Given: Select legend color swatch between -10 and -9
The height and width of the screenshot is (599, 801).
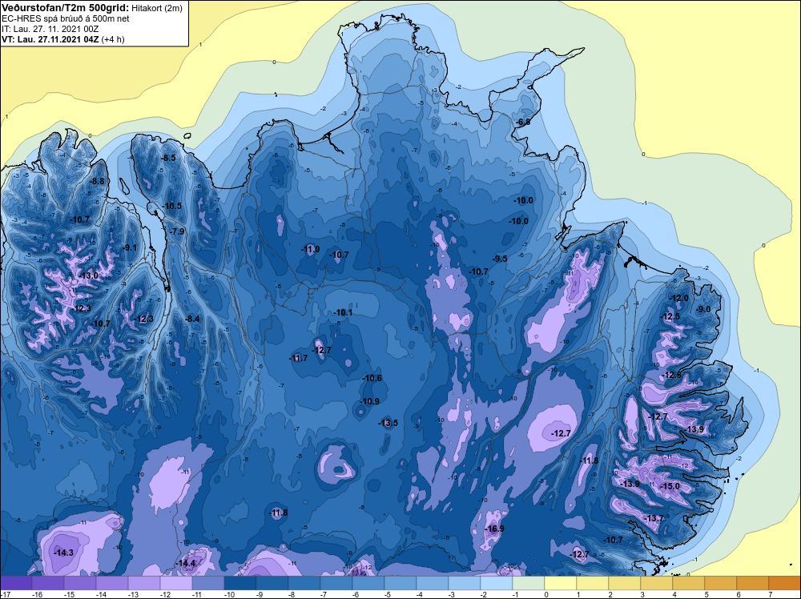Looking at the screenshot, I should pyautogui.click(x=240, y=583).
